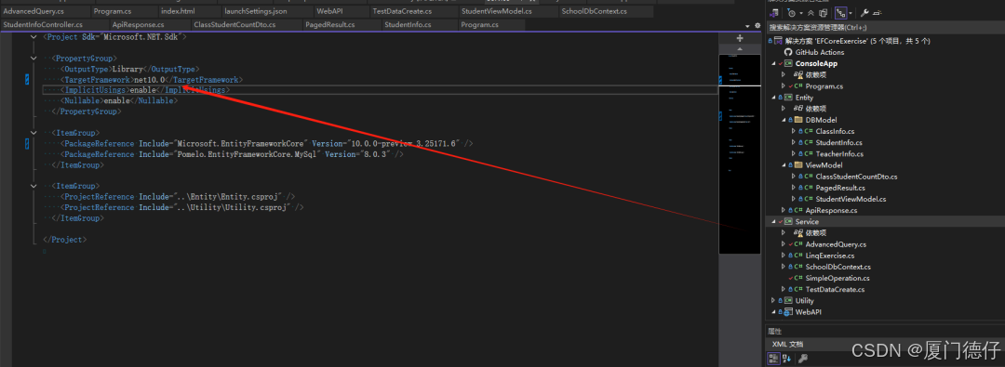Collapse the ViewModel folder
Viewport: 1005px width, 367px height.
pyautogui.click(x=784, y=165)
